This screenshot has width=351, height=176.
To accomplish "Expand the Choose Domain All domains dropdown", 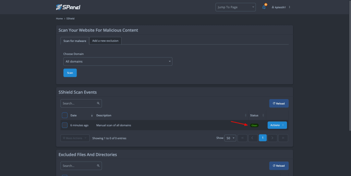I will tap(118, 61).
